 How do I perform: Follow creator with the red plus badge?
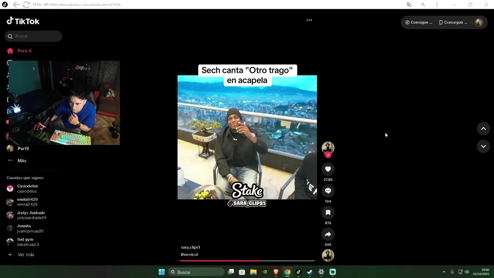click(x=328, y=155)
